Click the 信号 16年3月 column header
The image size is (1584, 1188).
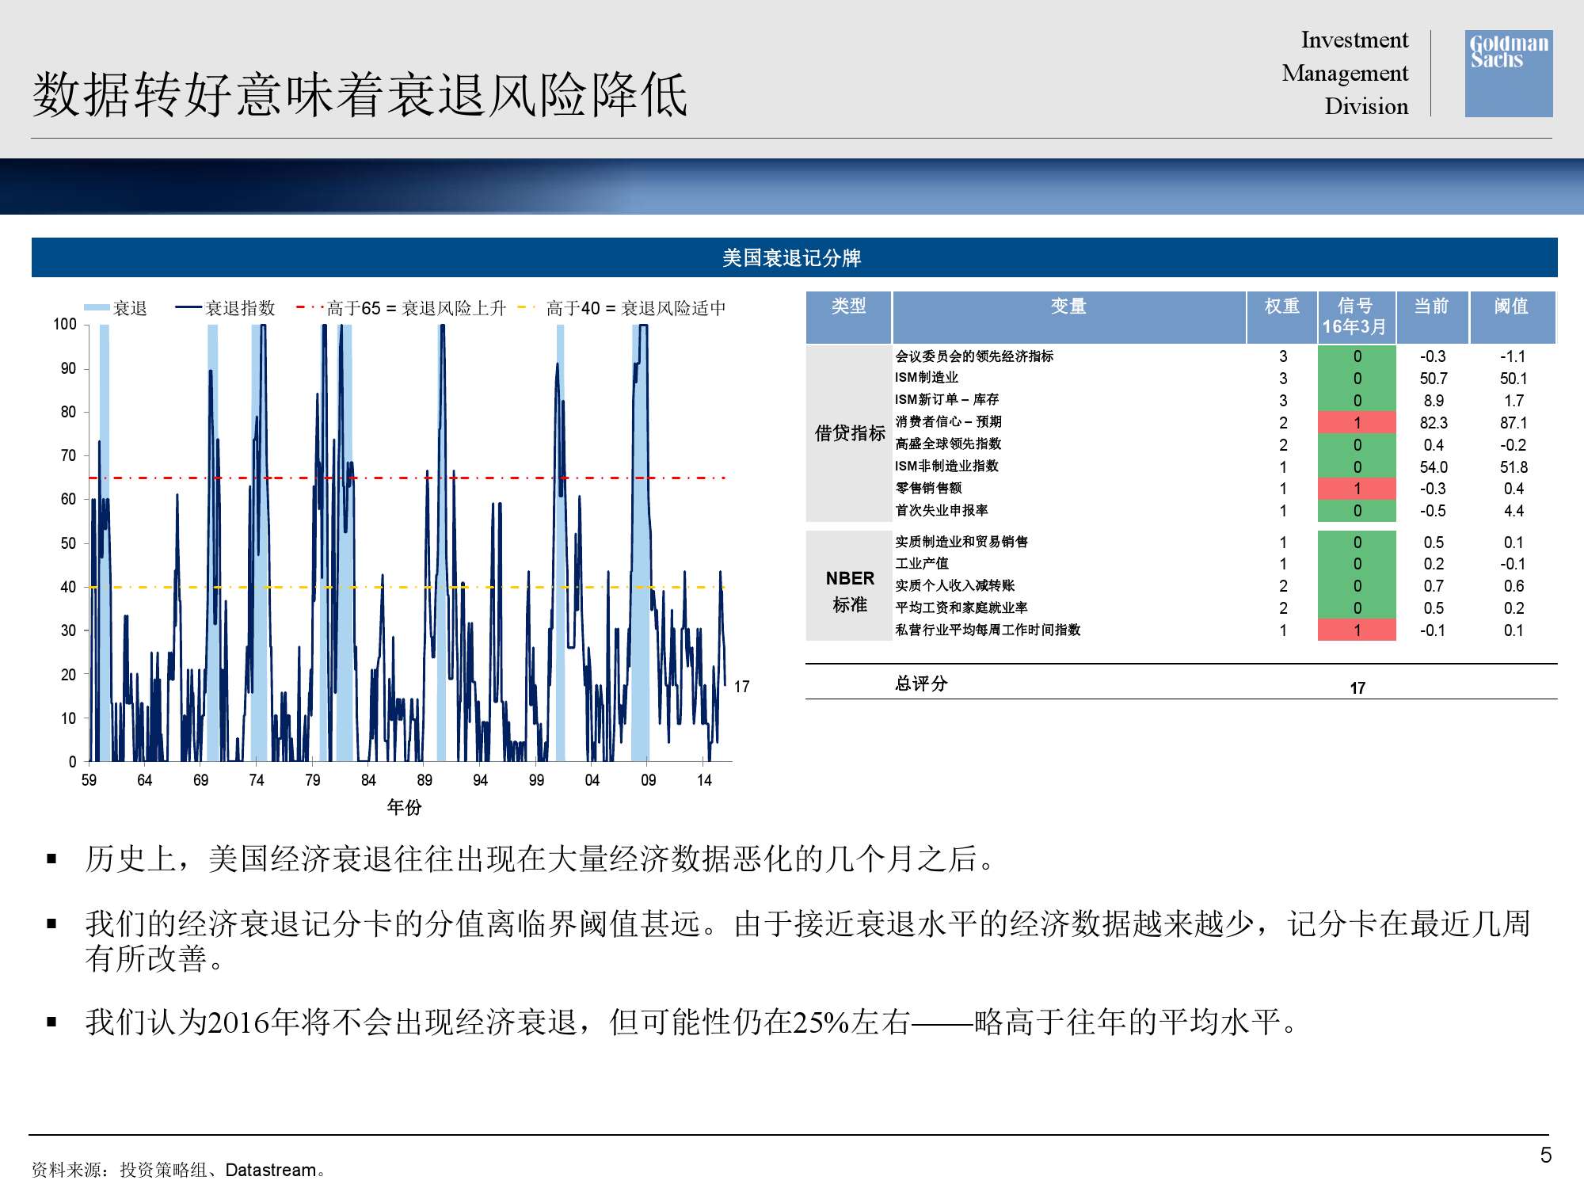point(1355,316)
